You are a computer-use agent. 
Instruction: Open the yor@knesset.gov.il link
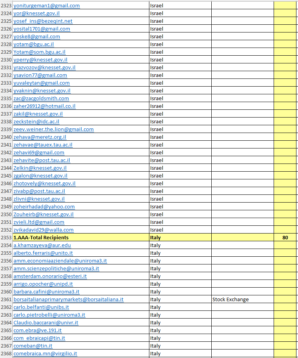point(36,13)
